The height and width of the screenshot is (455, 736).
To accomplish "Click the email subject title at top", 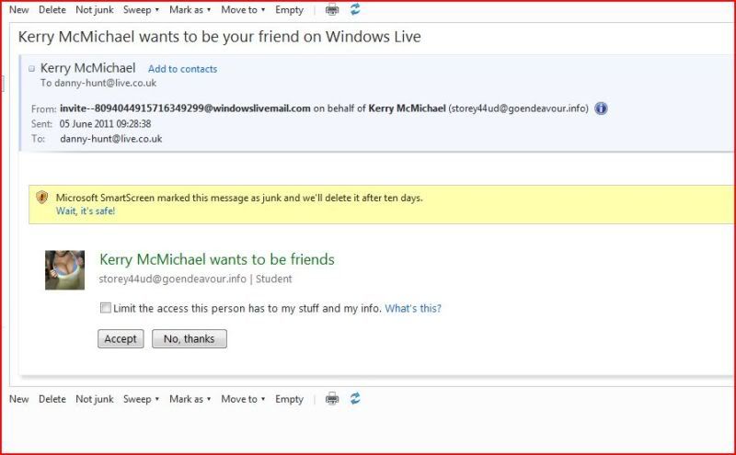I will 219,37.
